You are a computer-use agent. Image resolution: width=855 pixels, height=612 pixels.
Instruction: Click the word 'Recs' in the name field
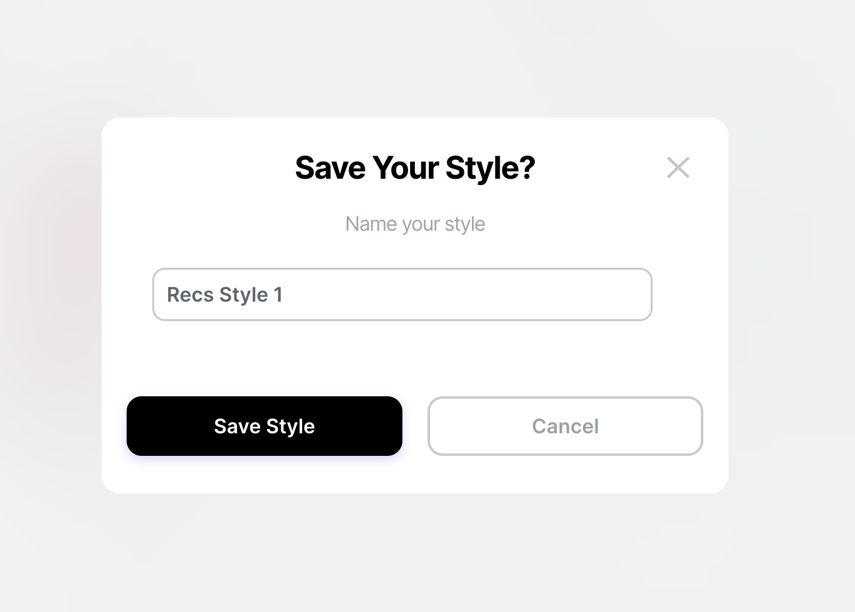(191, 295)
